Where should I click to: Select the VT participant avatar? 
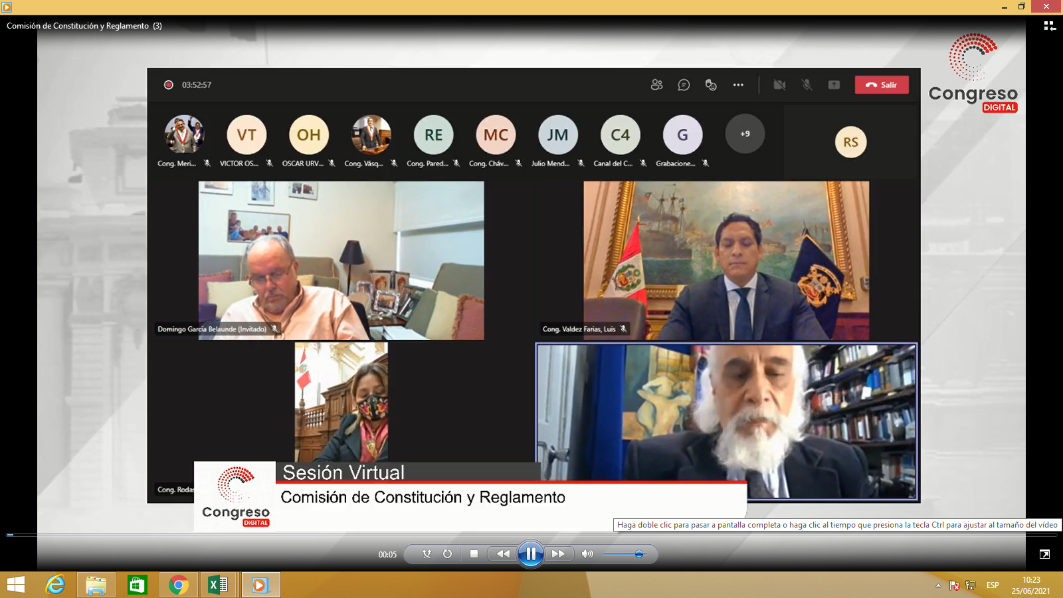coord(246,135)
